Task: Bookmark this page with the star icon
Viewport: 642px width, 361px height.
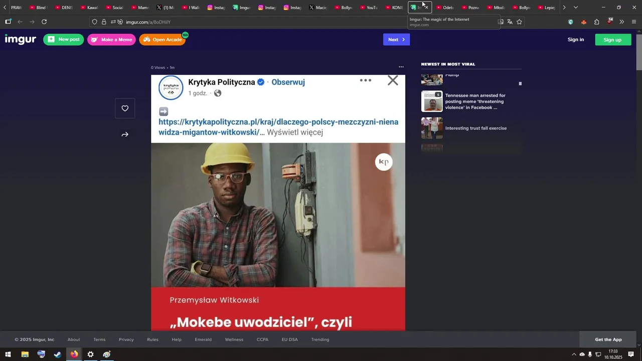Action: click(x=519, y=22)
